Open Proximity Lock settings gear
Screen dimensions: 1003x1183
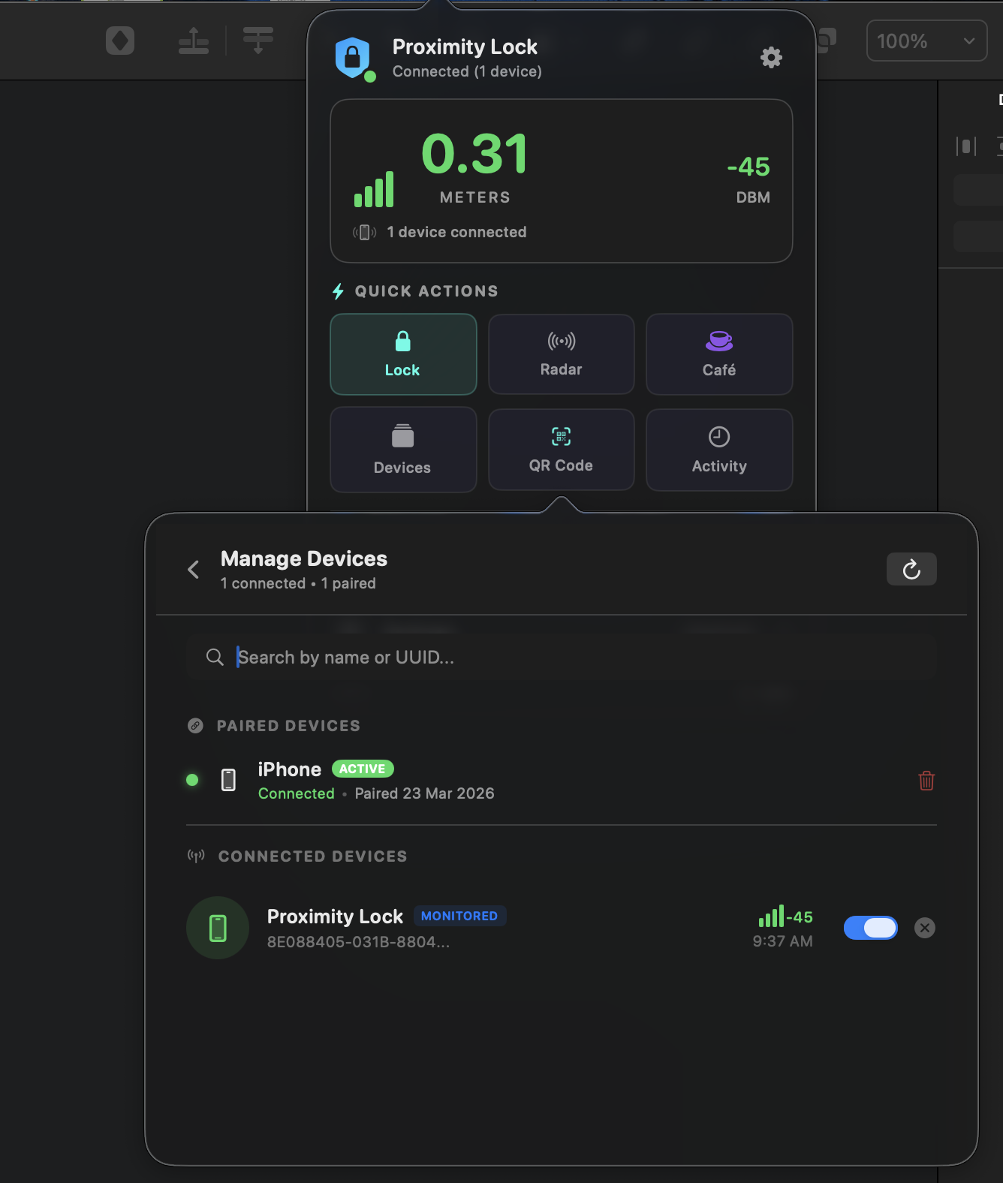771,58
